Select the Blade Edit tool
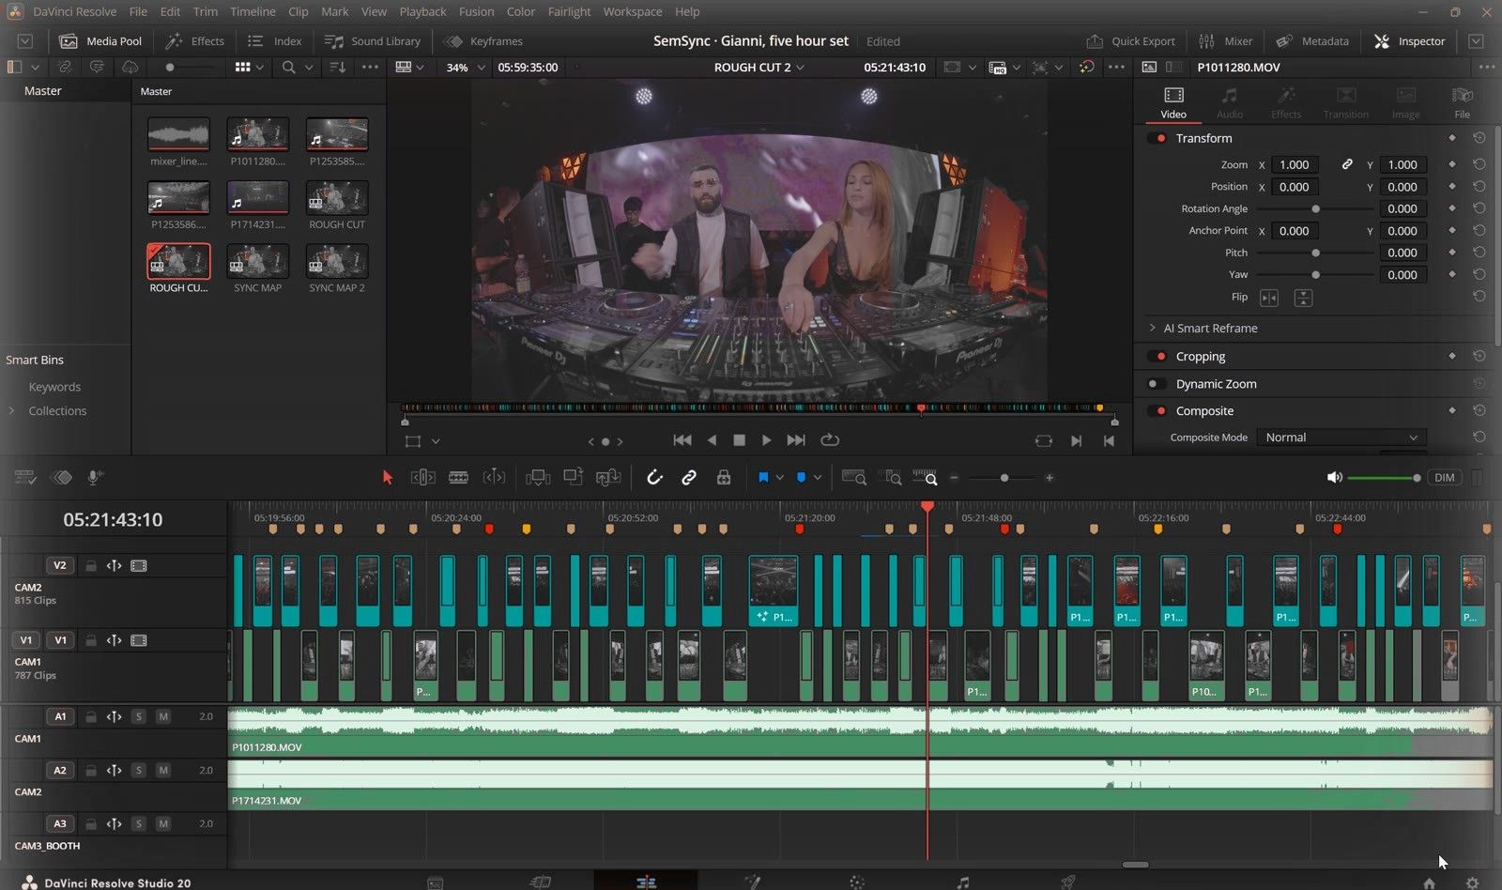 (x=458, y=478)
